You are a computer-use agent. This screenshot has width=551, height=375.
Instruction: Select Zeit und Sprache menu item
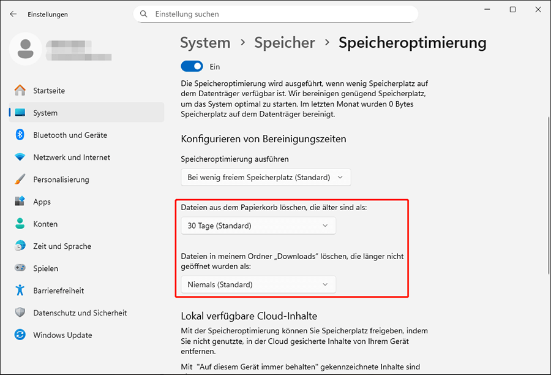(x=62, y=246)
